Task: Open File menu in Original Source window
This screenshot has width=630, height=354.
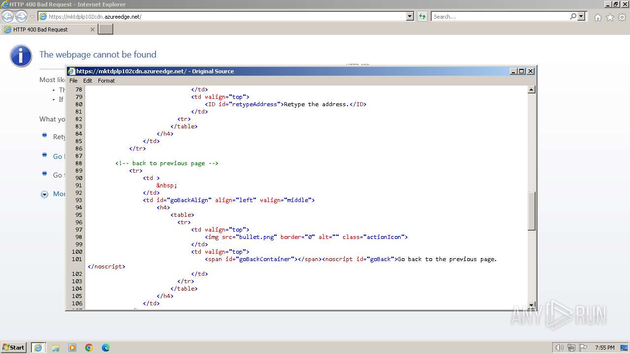Action: [73, 81]
